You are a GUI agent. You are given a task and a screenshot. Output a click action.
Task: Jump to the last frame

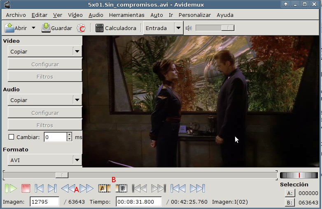pyautogui.click(x=197, y=188)
